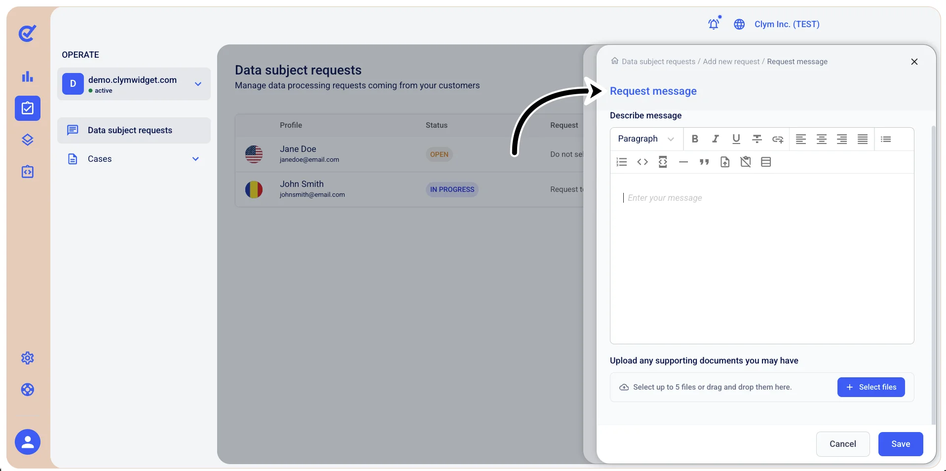Align text right in the editor
The height and width of the screenshot is (471, 946).
(x=842, y=139)
